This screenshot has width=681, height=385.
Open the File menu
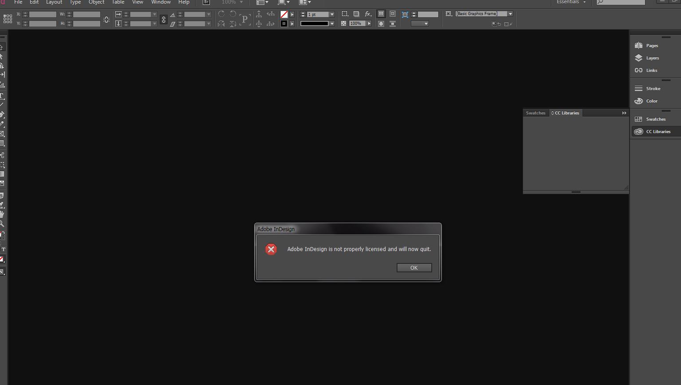(x=18, y=2)
